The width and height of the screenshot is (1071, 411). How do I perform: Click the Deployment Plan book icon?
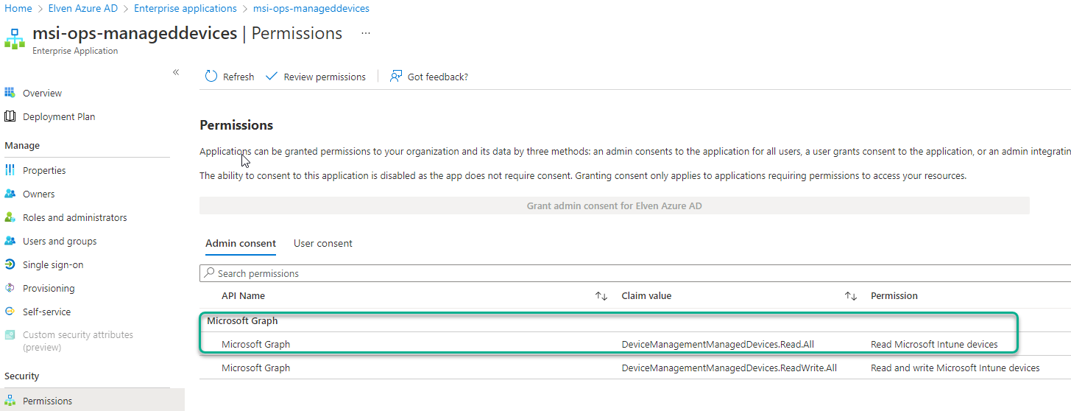tap(10, 116)
